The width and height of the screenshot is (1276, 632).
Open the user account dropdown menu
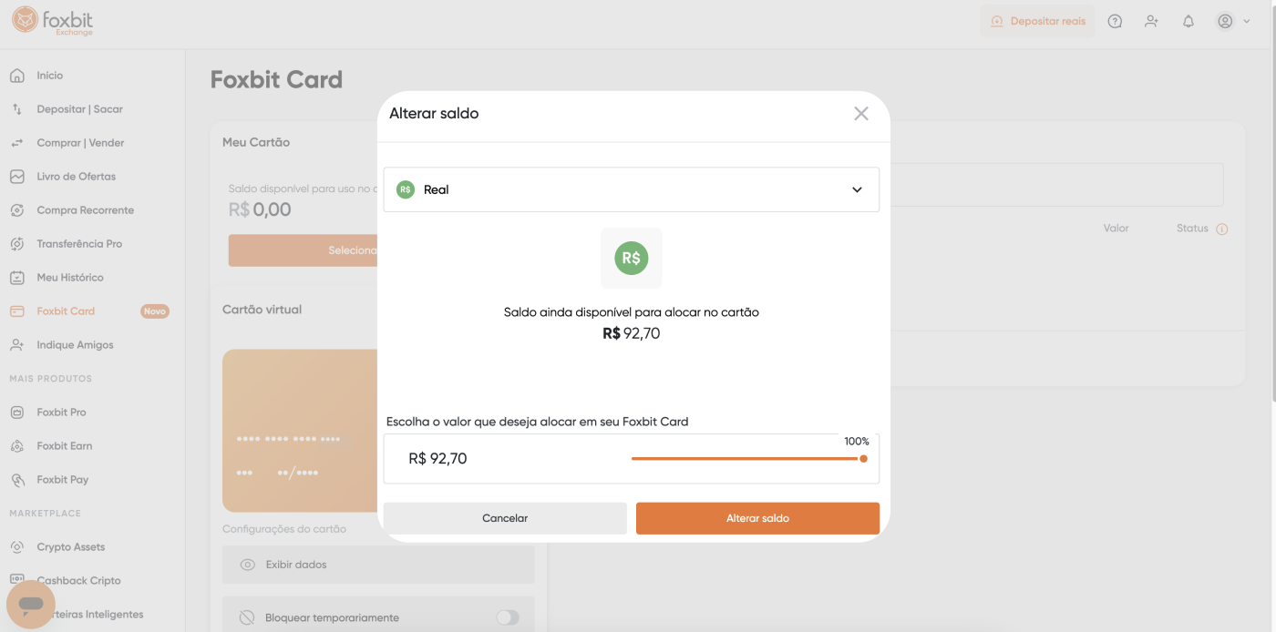(x=1234, y=21)
